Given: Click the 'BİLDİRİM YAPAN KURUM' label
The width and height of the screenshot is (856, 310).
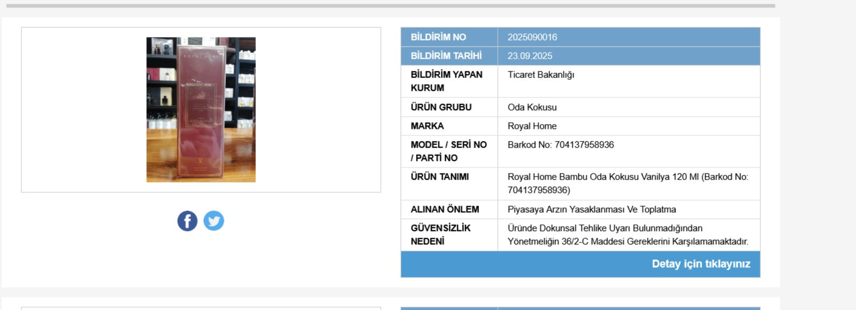Looking at the screenshot, I should point(447,81).
